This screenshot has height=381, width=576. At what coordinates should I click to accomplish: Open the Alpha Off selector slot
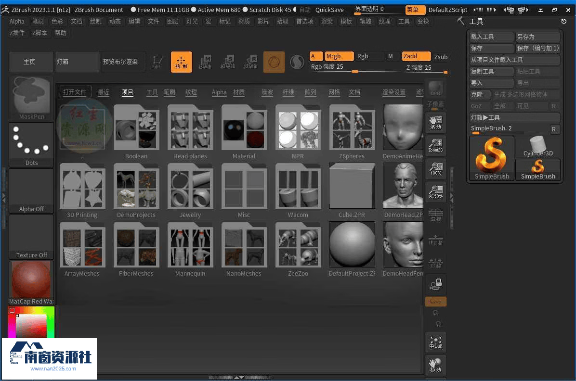coord(31,191)
